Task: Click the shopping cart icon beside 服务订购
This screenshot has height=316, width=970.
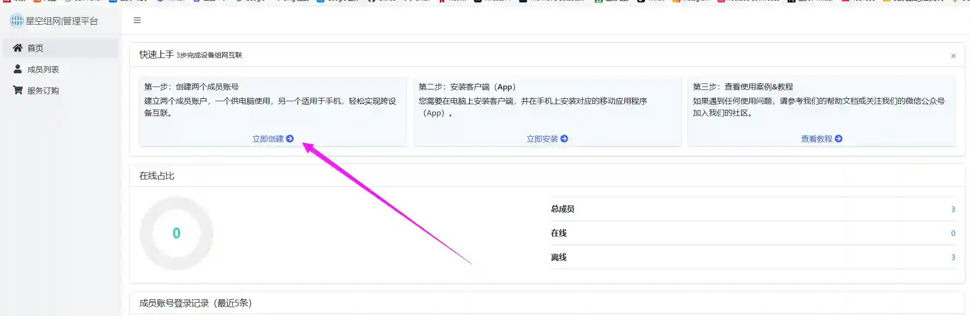Action: pyautogui.click(x=18, y=90)
